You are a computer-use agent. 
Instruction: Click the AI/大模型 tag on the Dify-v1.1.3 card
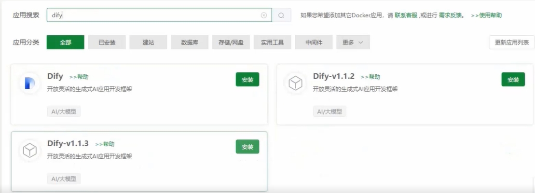point(64,179)
